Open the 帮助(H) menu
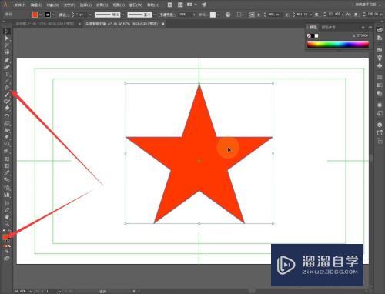 pyautogui.click(x=153, y=5)
